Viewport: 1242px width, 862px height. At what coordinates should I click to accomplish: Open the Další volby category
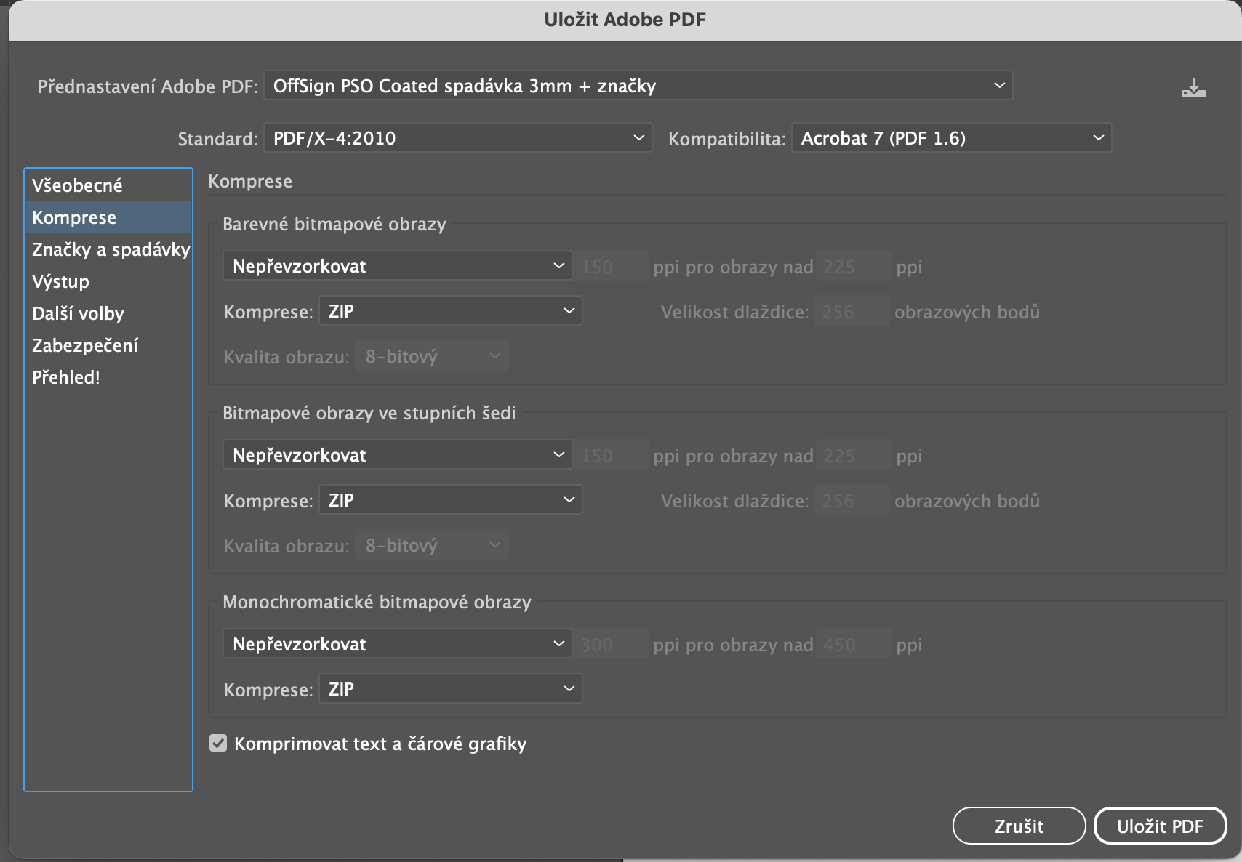(x=108, y=313)
